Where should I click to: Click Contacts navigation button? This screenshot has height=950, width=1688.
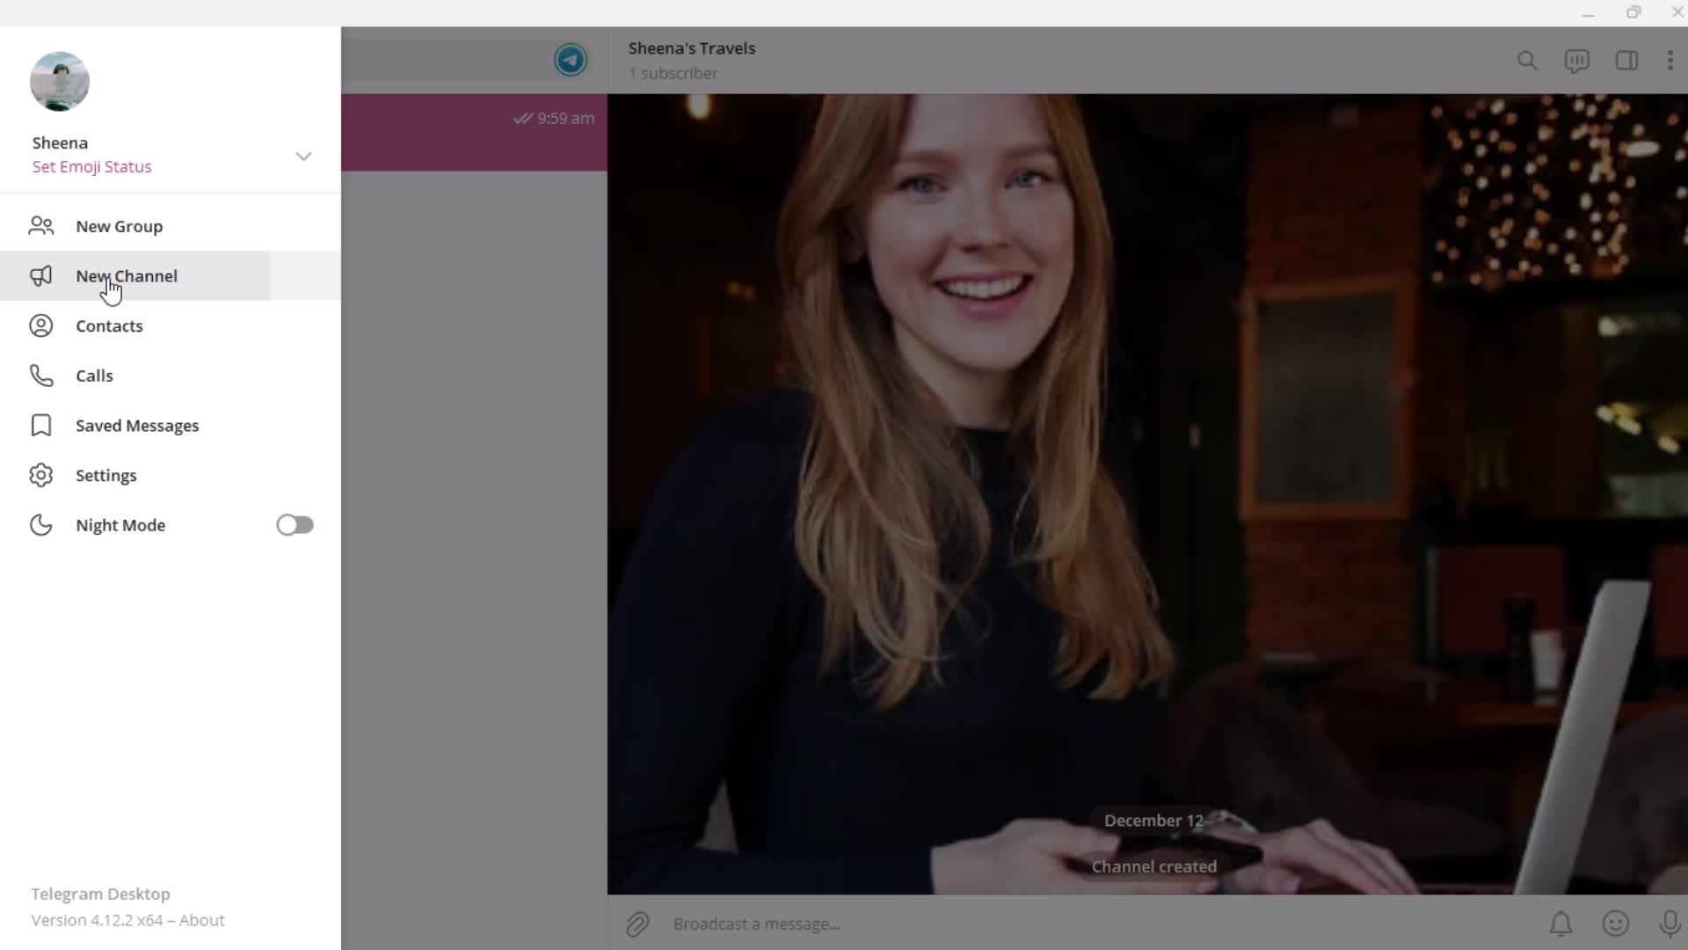point(109,326)
